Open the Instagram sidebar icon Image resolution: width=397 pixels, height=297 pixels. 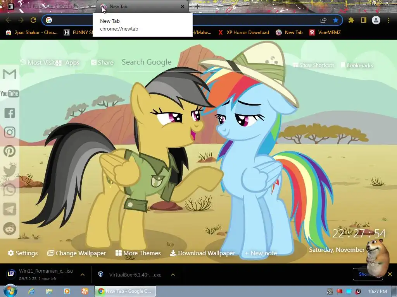(10, 132)
